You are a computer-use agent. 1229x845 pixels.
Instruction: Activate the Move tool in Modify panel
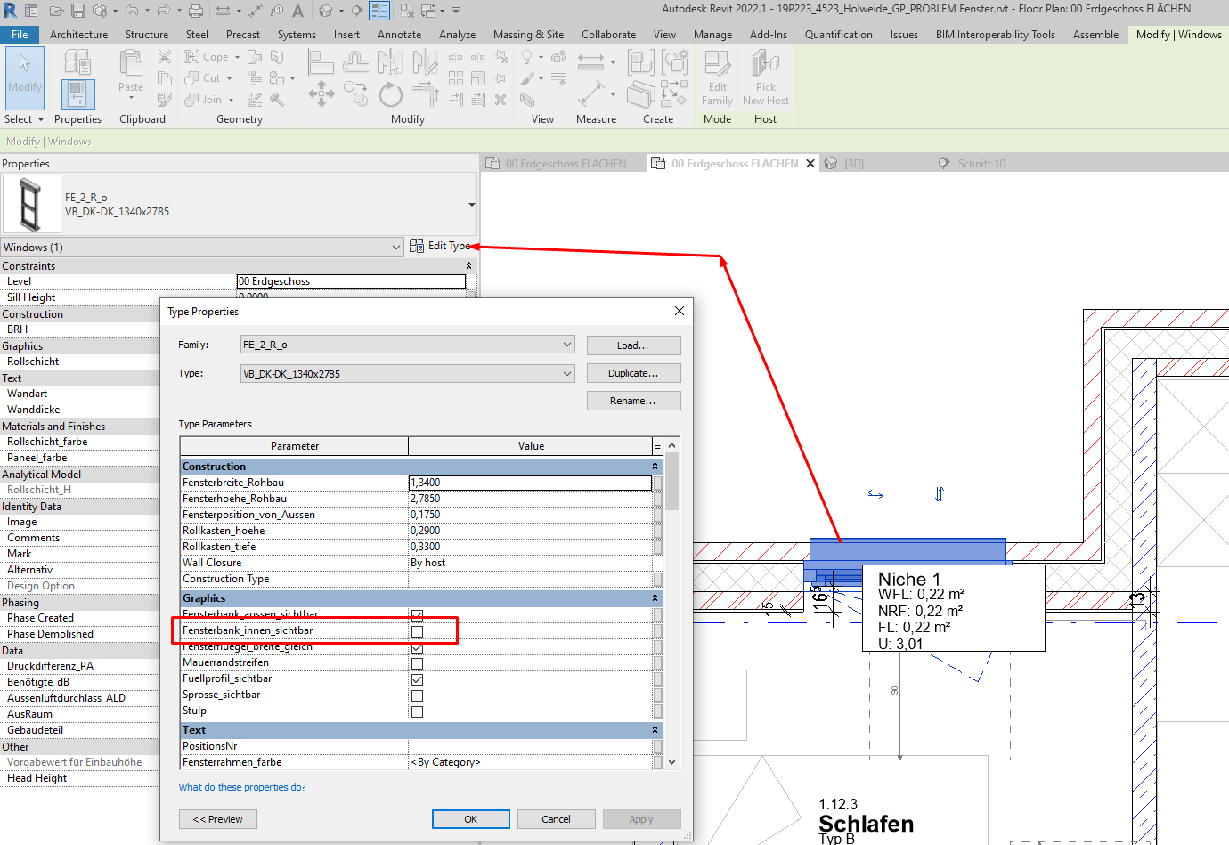tap(321, 93)
